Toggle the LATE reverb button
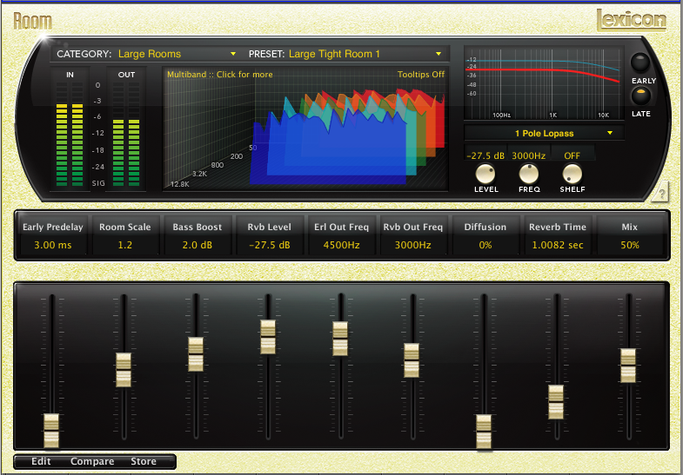 point(641,96)
